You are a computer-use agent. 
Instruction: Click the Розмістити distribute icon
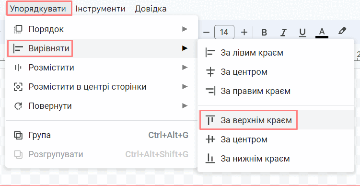pyautogui.click(x=18, y=68)
